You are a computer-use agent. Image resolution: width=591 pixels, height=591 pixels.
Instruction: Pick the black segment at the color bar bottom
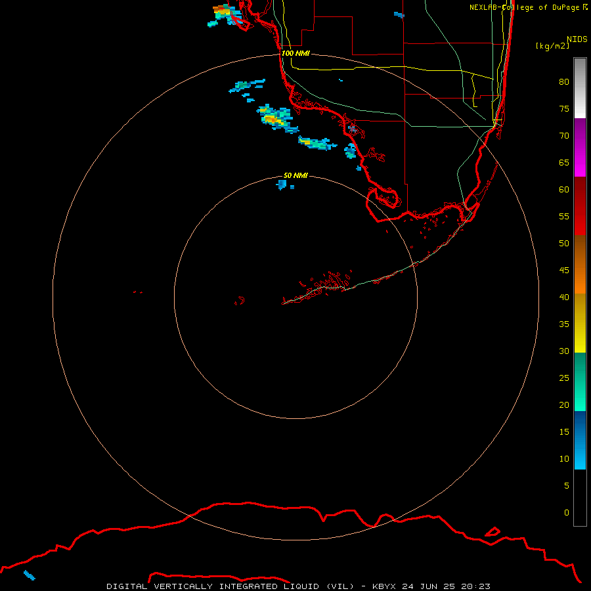click(580, 498)
